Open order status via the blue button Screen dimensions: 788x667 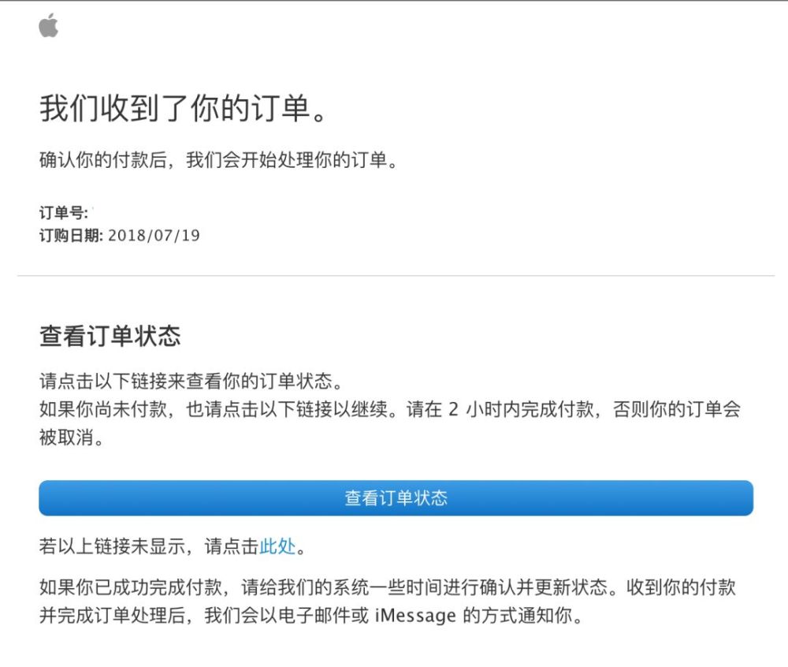pyautogui.click(x=393, y=497)
